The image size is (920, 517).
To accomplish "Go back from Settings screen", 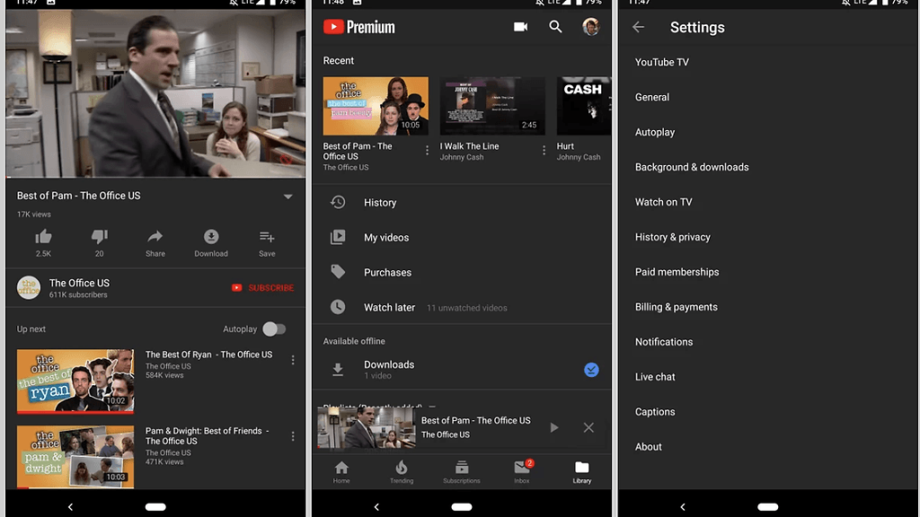I will (x=639, y=27).
